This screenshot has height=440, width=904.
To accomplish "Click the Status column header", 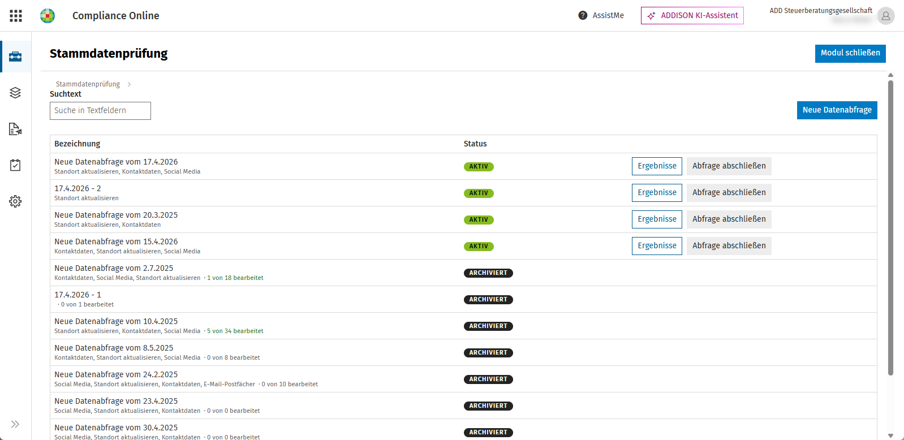I will tap(475, 144).
